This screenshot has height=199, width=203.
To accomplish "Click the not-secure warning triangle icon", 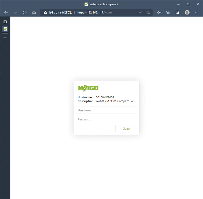I will 45,12.
